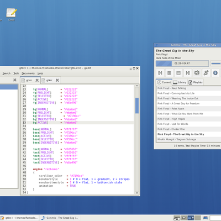221x221 pixels.
Task: Place cursor on base[INSENSITIVE] line
Action: pyautogui.click(x=55, y=143)
